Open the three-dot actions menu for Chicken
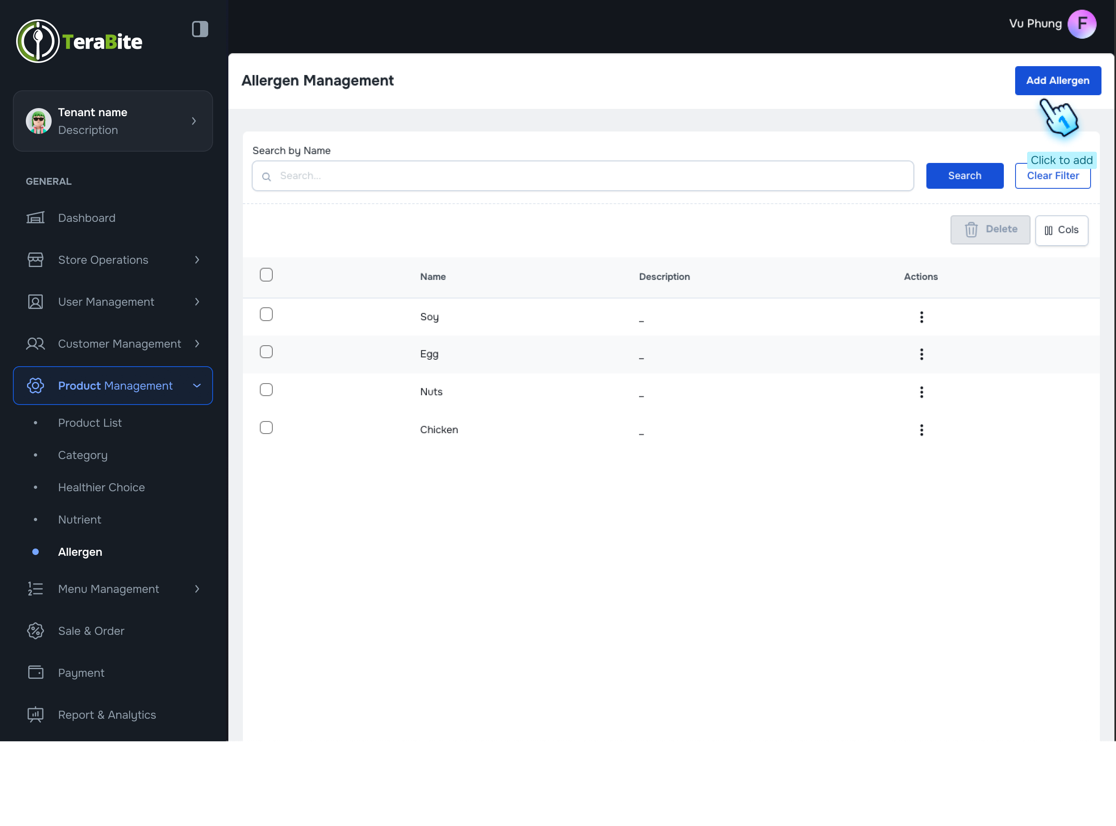Viewport: 1116px width, 826px height. point(921,430)
